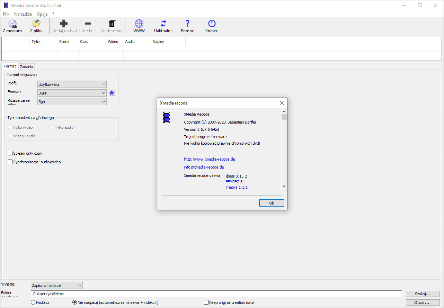Click the XMedia Recode title bar app icon
Image resolution: width=444 pixels, height=308 pixels.
pos(6,6)
